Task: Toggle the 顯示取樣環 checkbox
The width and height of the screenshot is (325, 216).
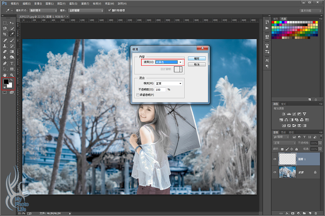Action: 110,10
